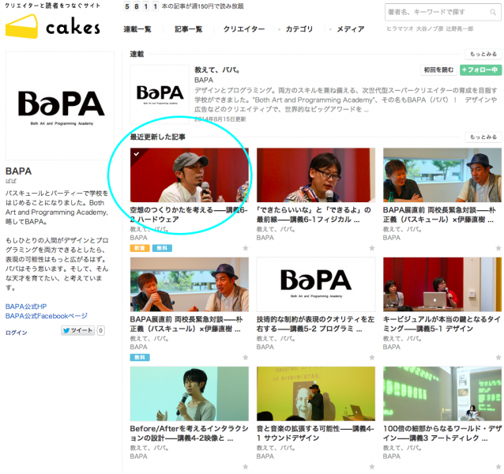Click 教えて、パパ。under 空想のつくりかた article
Image resolution: width=504 pixels, height=474 pixels.
pyautogui.click(x=149, y=229)
